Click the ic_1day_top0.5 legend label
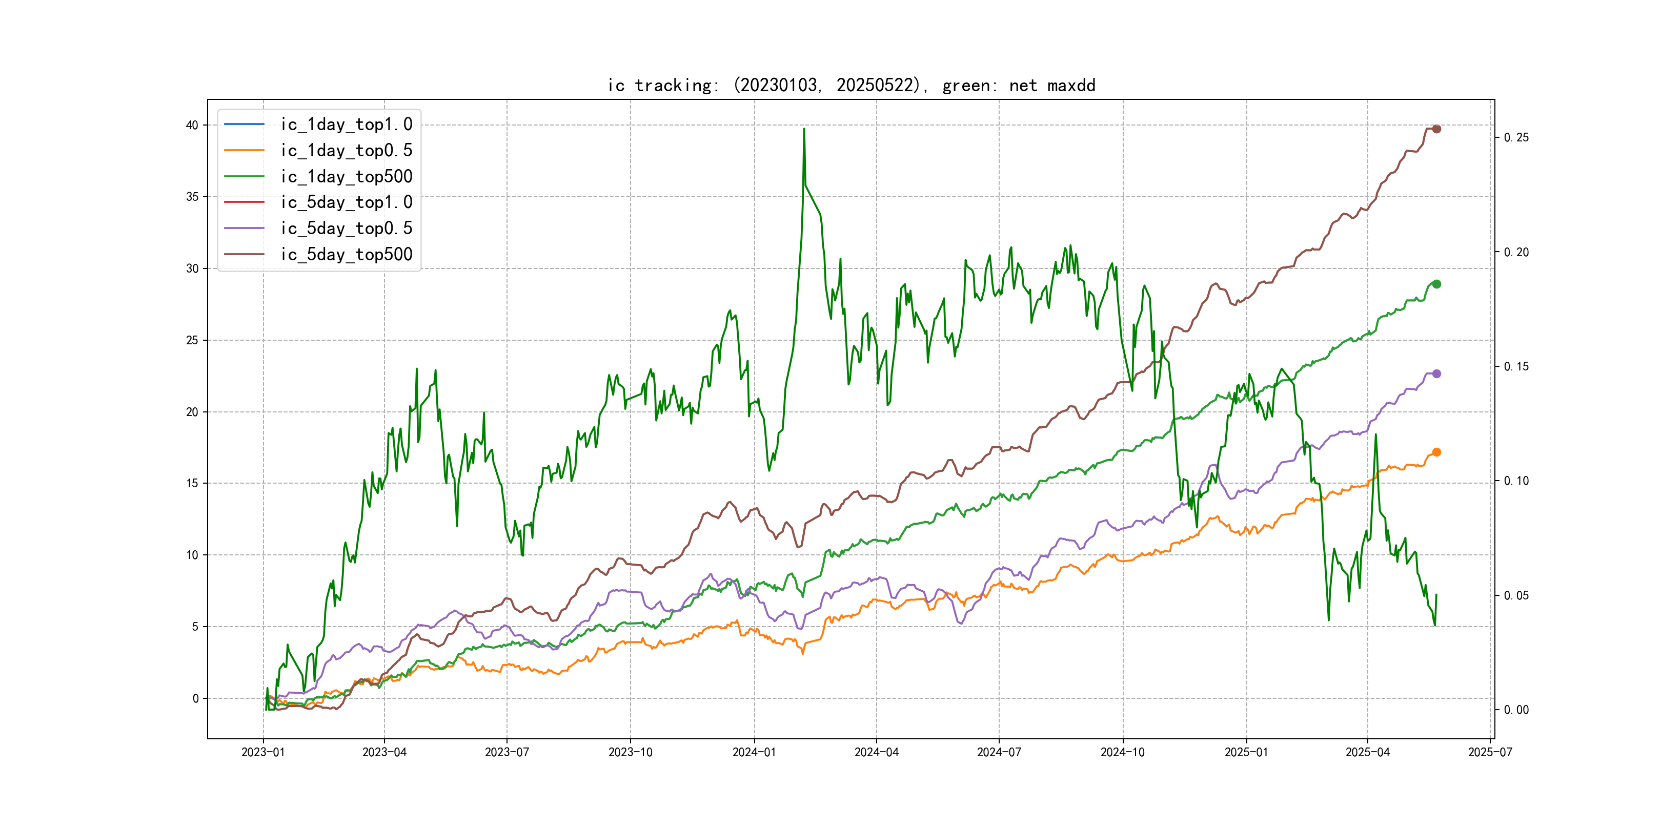Image resolution: width=1661 pixels, height=830 pixels. [x=346, y=150]
